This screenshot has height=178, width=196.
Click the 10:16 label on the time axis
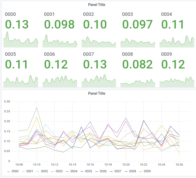pos(90,165)
